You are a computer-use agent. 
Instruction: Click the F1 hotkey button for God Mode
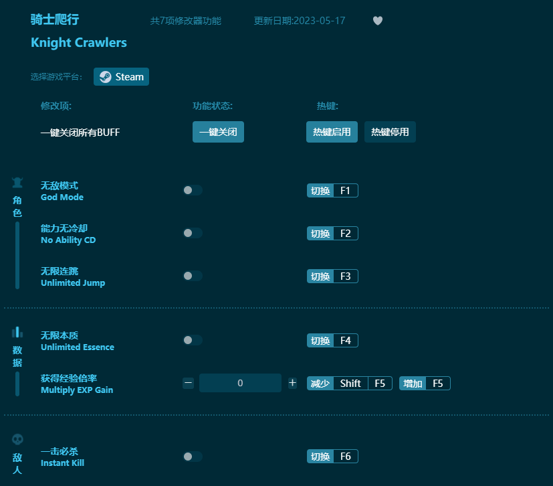tap(332, 190)
